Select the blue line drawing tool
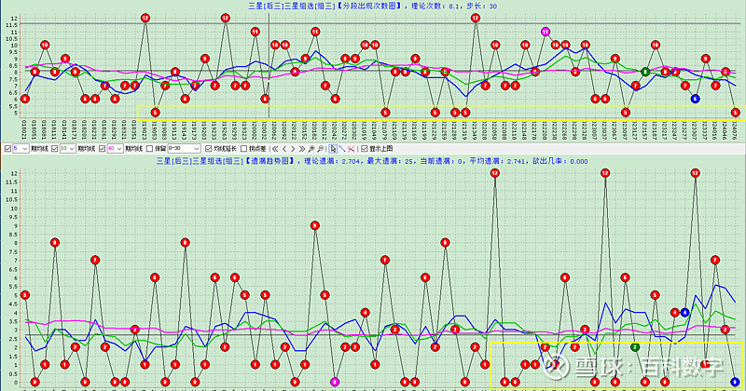746x391 pixels. [341, 148]
